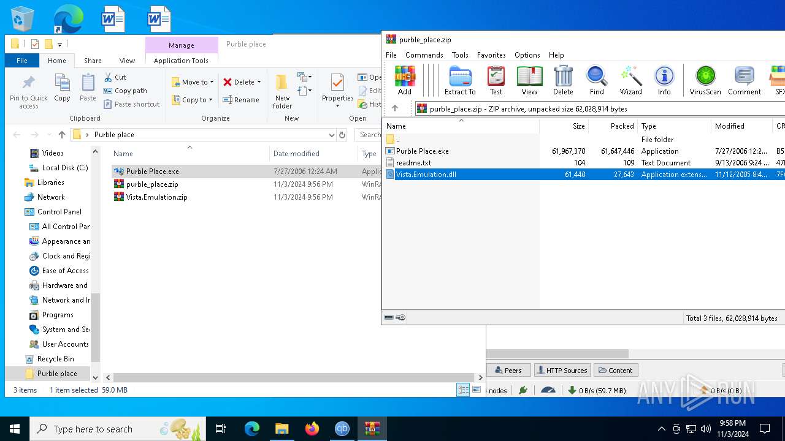Image resolution: width=785 pixels, height=441 pixels.
Task: Click Copy path in Explorer ribbon
Action: pos(125,91)
